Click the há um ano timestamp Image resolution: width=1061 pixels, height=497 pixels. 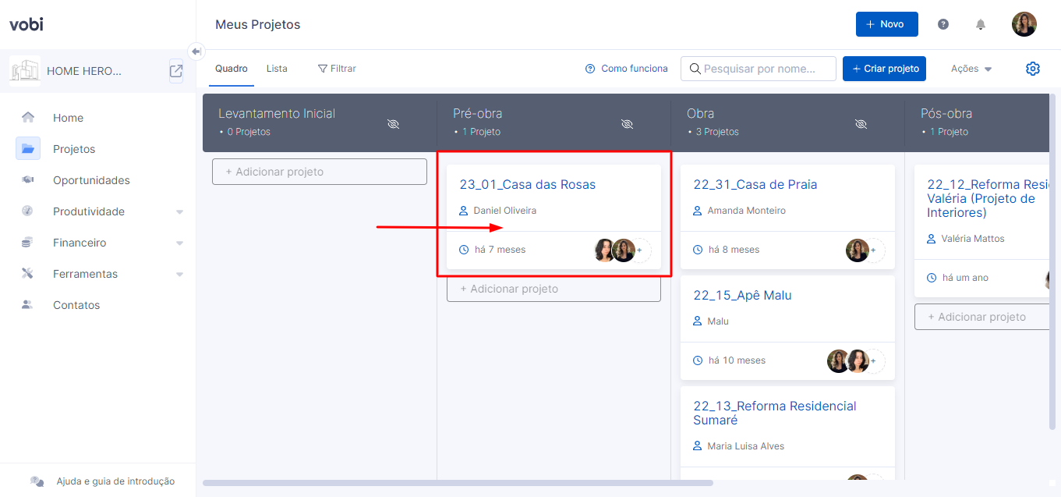pos(965,278)
